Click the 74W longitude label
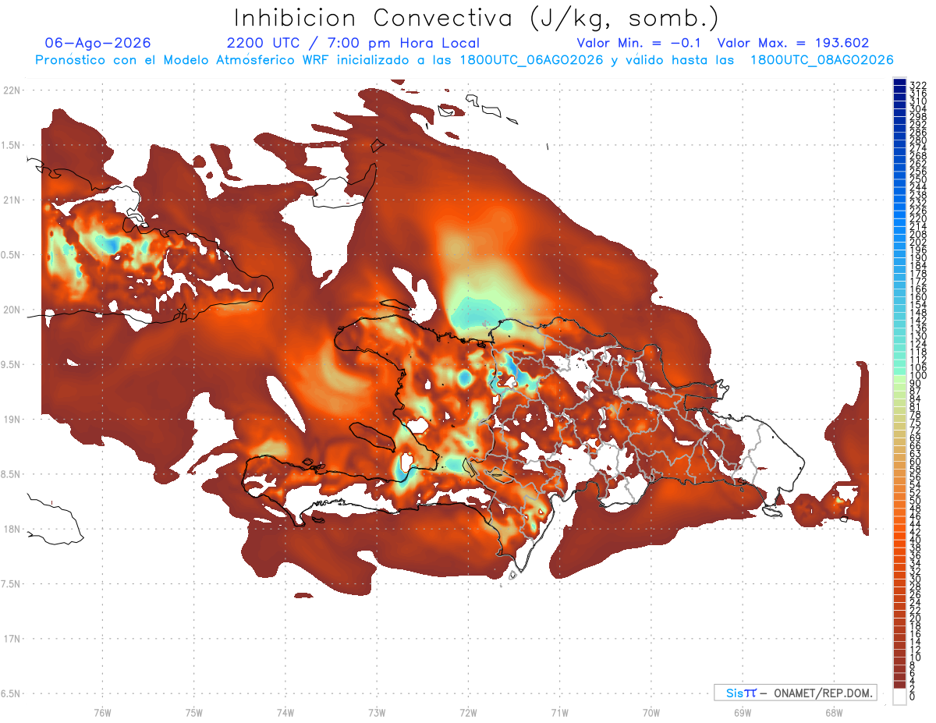The image size is (936, 723). [x=285, y=712]
